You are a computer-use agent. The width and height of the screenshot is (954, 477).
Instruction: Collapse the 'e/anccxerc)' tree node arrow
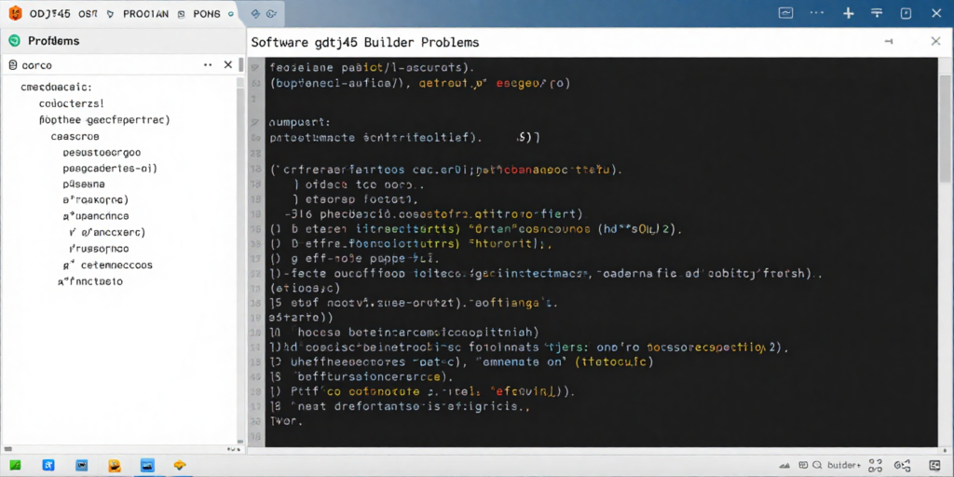[x=72, y=232]
